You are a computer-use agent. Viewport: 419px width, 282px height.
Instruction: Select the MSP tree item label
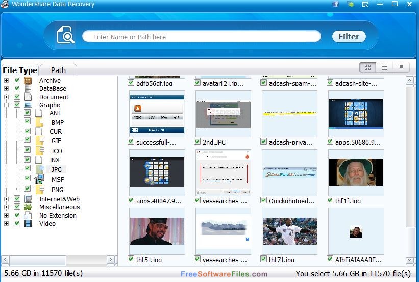(58, 179)
